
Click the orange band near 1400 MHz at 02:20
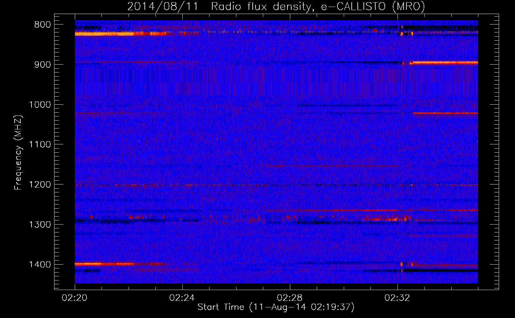105,264
